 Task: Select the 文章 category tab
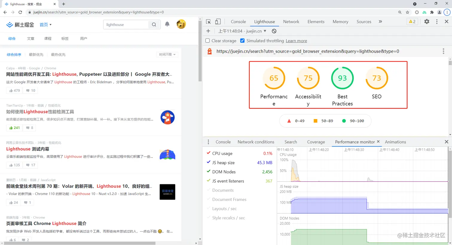click(x=30, y=39)
